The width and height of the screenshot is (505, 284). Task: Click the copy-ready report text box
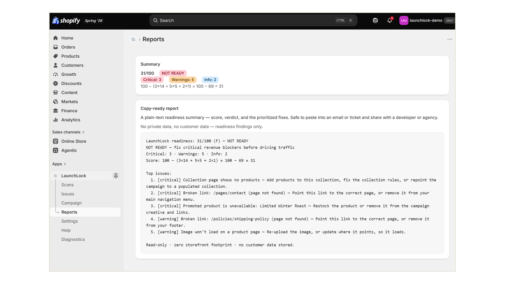coord(292,193)
